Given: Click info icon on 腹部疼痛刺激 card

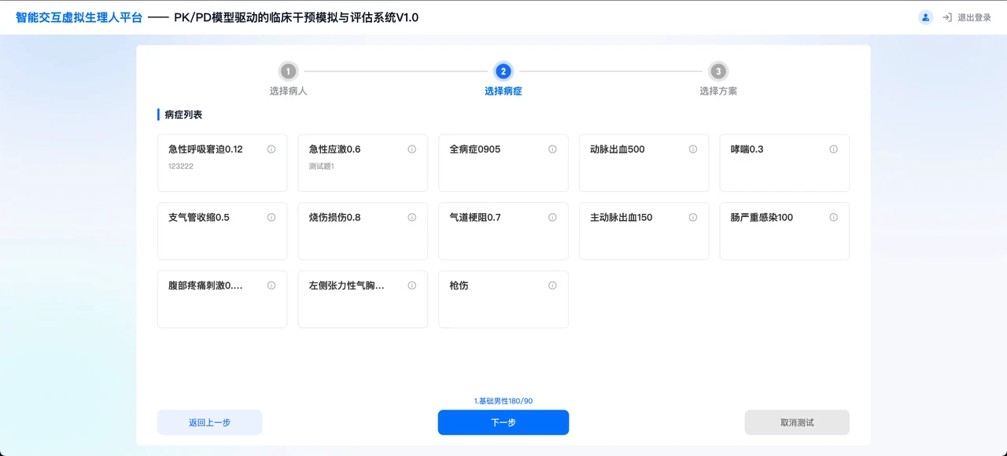Looking at the screenshot, I should [x=271, y=286].
